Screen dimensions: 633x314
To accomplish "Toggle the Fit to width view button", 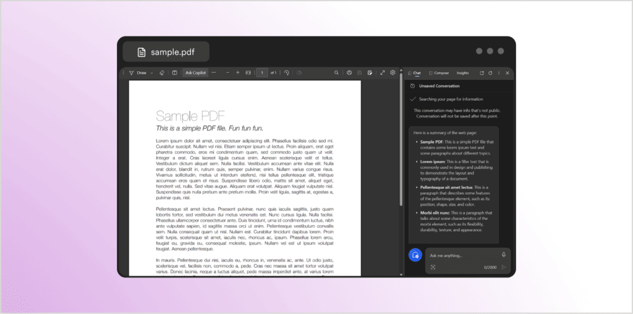I will [x=249, y=73].
